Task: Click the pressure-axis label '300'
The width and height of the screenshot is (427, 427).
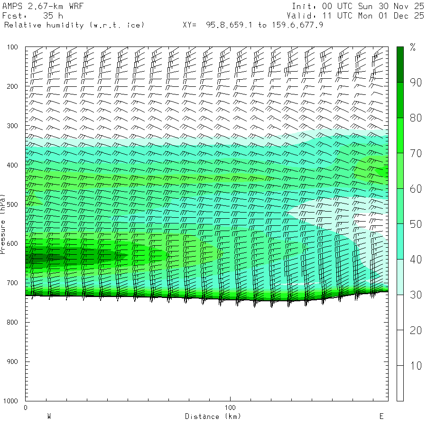Action: click(12, 126)
